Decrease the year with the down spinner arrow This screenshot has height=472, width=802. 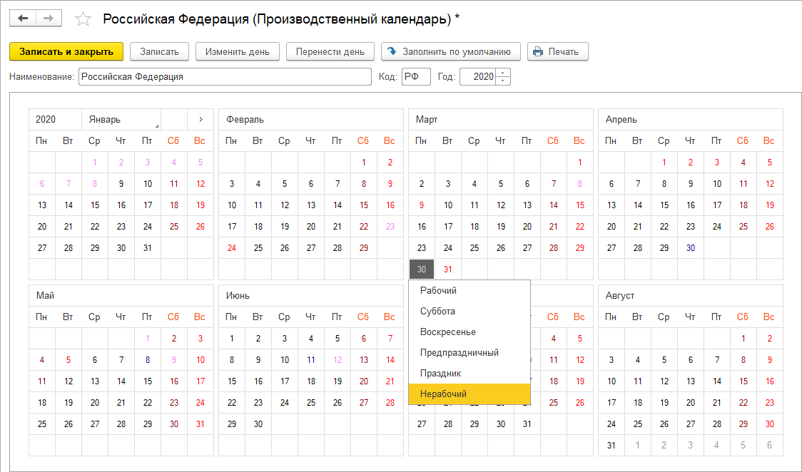[x=504, y=81]
